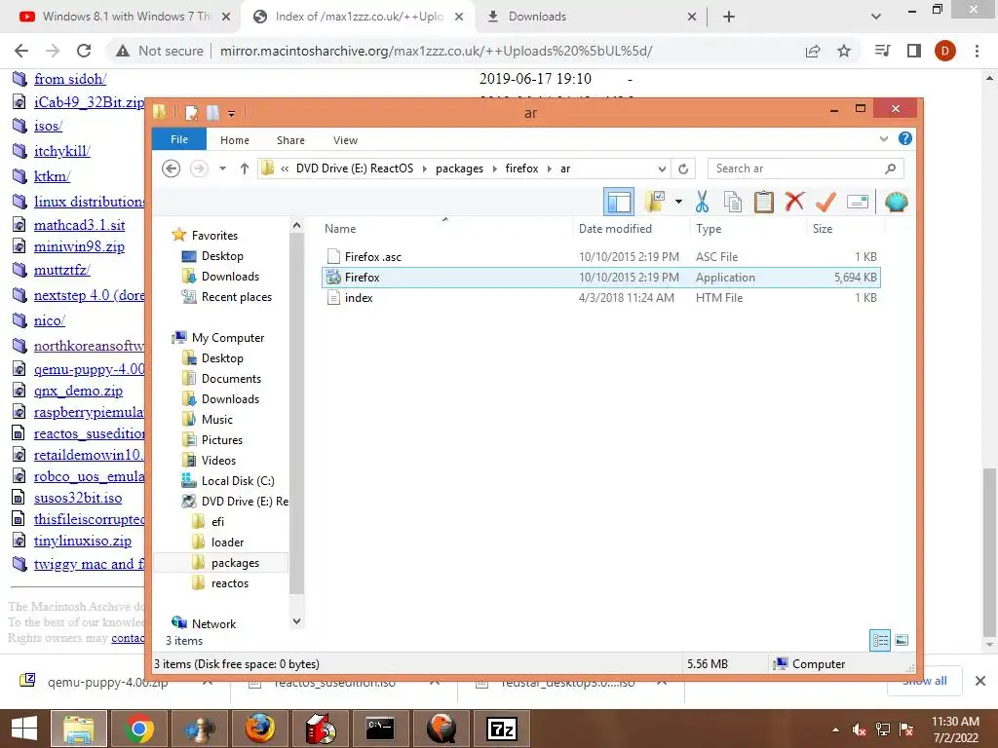Open the isos/ link in Chrome
The width and height of the screenshot is (998, 748).
pyautogui.click(x=48, y=126)
